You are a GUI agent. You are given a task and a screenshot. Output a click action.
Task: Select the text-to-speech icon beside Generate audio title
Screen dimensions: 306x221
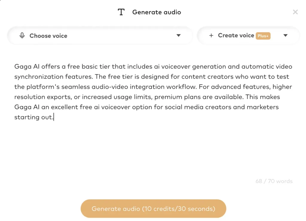[121, 12]
